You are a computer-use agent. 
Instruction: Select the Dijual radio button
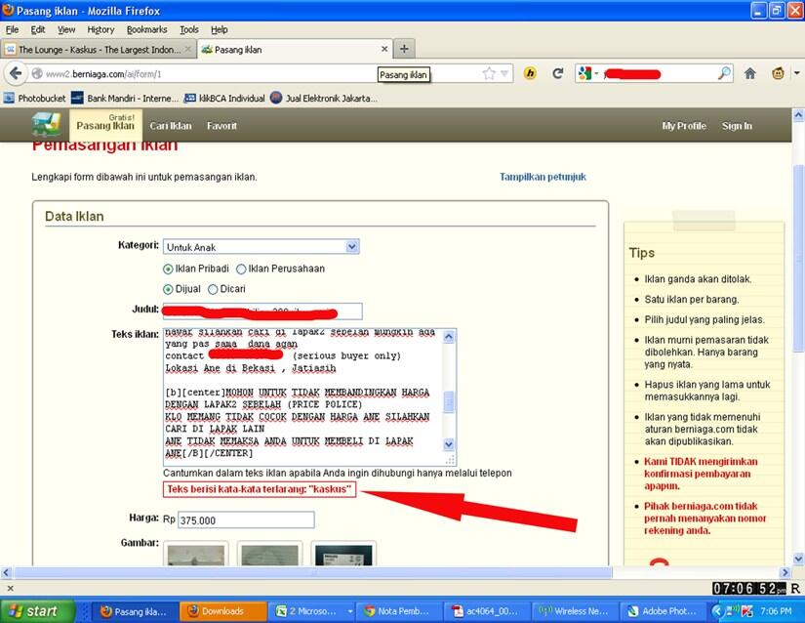coord(168,290)
